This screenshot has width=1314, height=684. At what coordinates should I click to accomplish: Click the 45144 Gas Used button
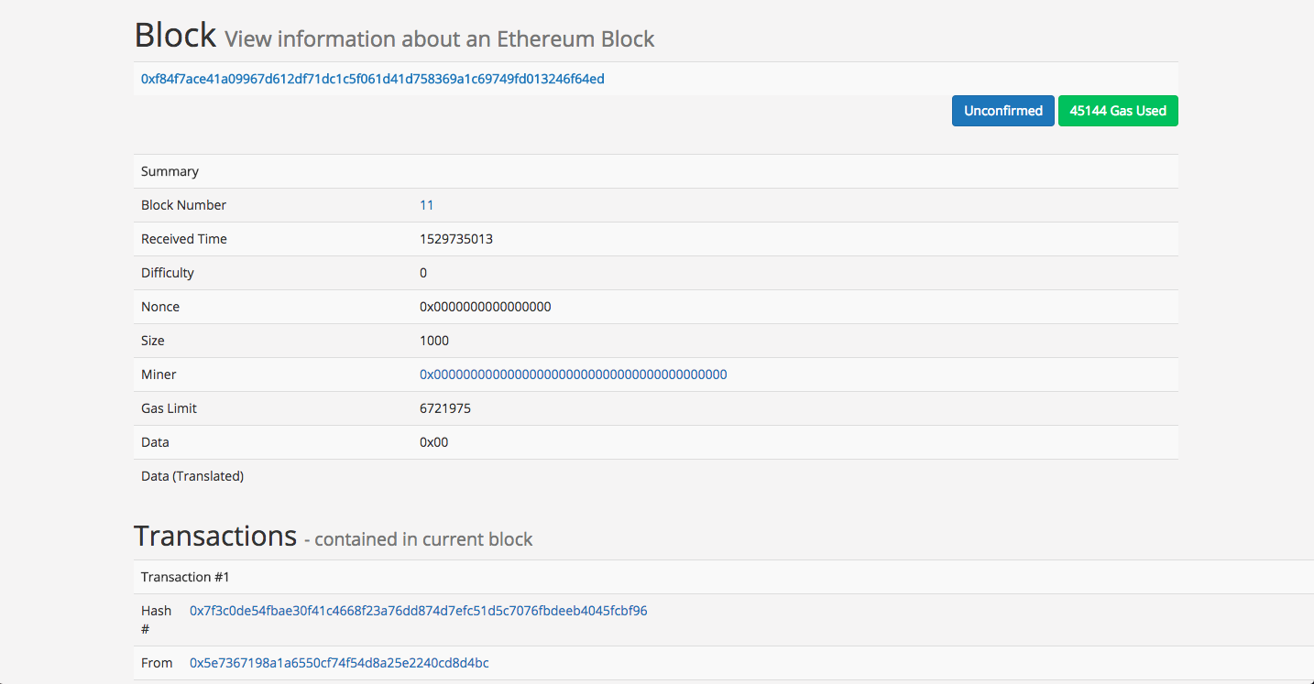coord(1118,111)
